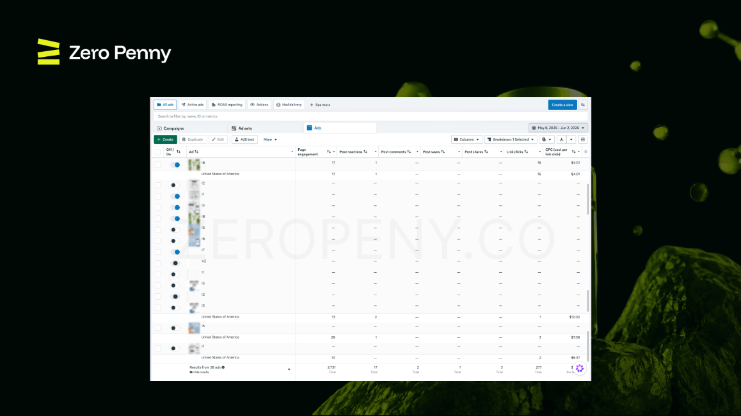Open the Breakdown: 1 Selected dropdown
The height and width of the screenshot is (416, 741).
(511, 139)
